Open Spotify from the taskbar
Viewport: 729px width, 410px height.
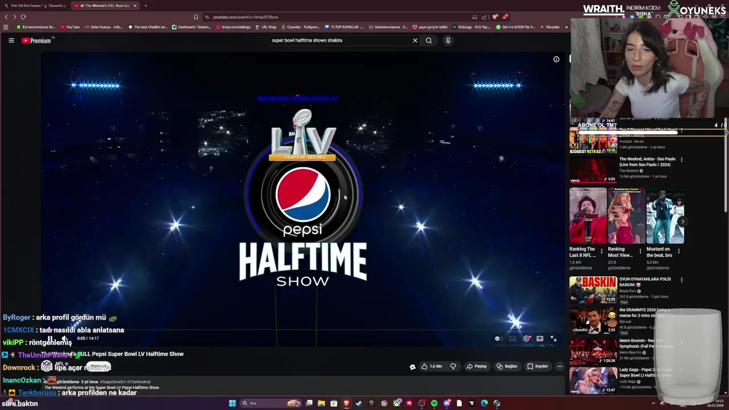click(x=434, y=404)
